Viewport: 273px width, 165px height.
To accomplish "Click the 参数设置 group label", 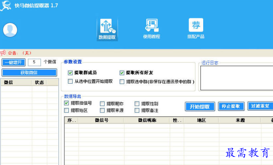I will click(73, 62).
